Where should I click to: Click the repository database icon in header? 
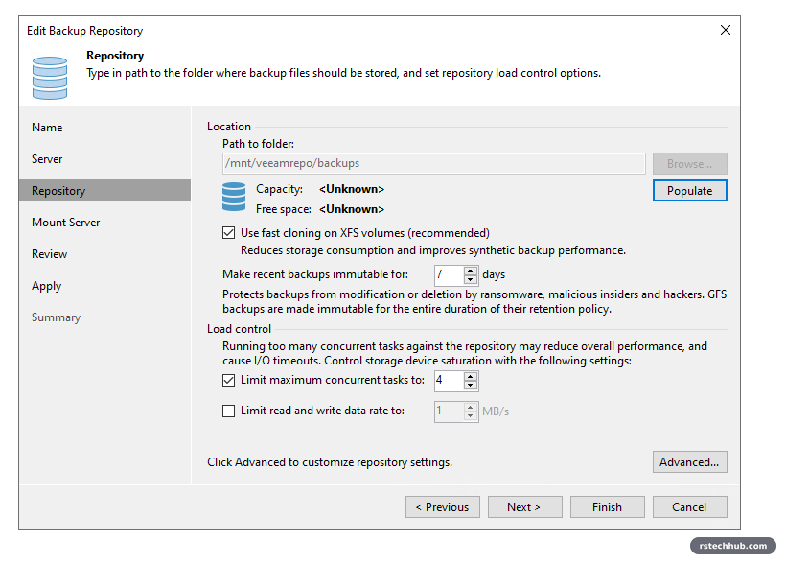tap(50, 78)
